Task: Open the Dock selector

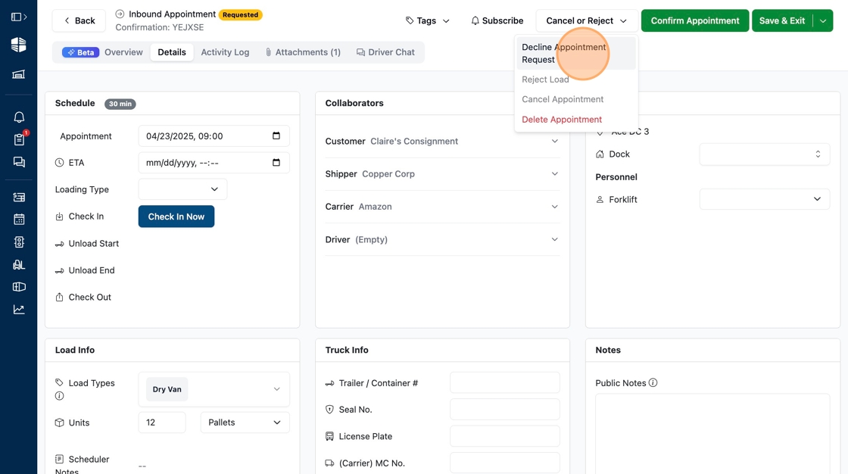Action: 764,154
